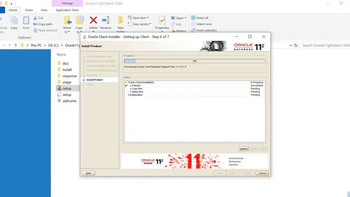Click the Configuration status row
Screen dimensions: 350x197
(x=195, y=95)
